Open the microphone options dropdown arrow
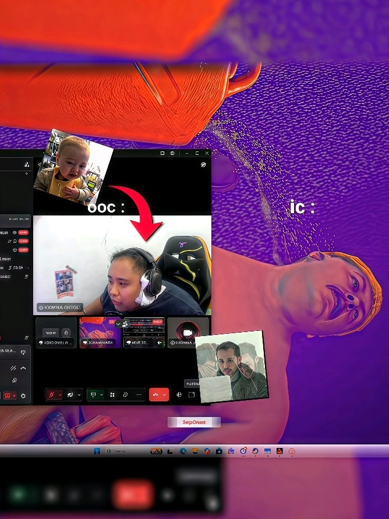The width and height of the screenshot is (389, 519). coord(60,394)
